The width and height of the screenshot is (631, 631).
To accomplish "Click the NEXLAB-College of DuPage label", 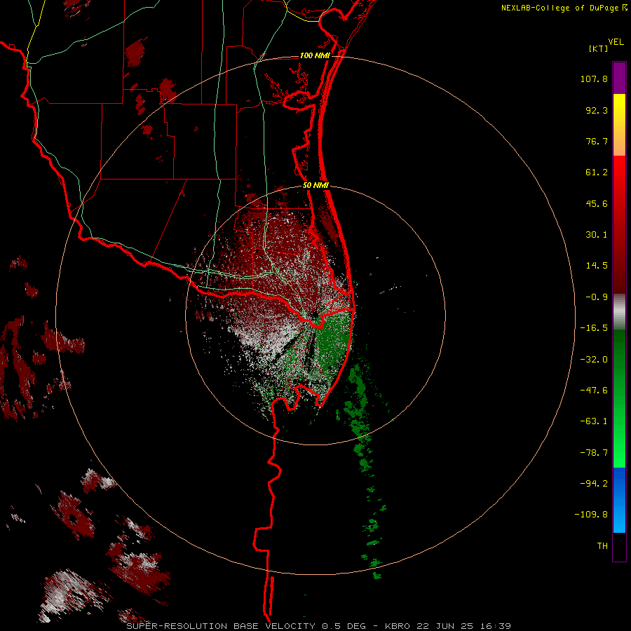I will pos(559,8).
